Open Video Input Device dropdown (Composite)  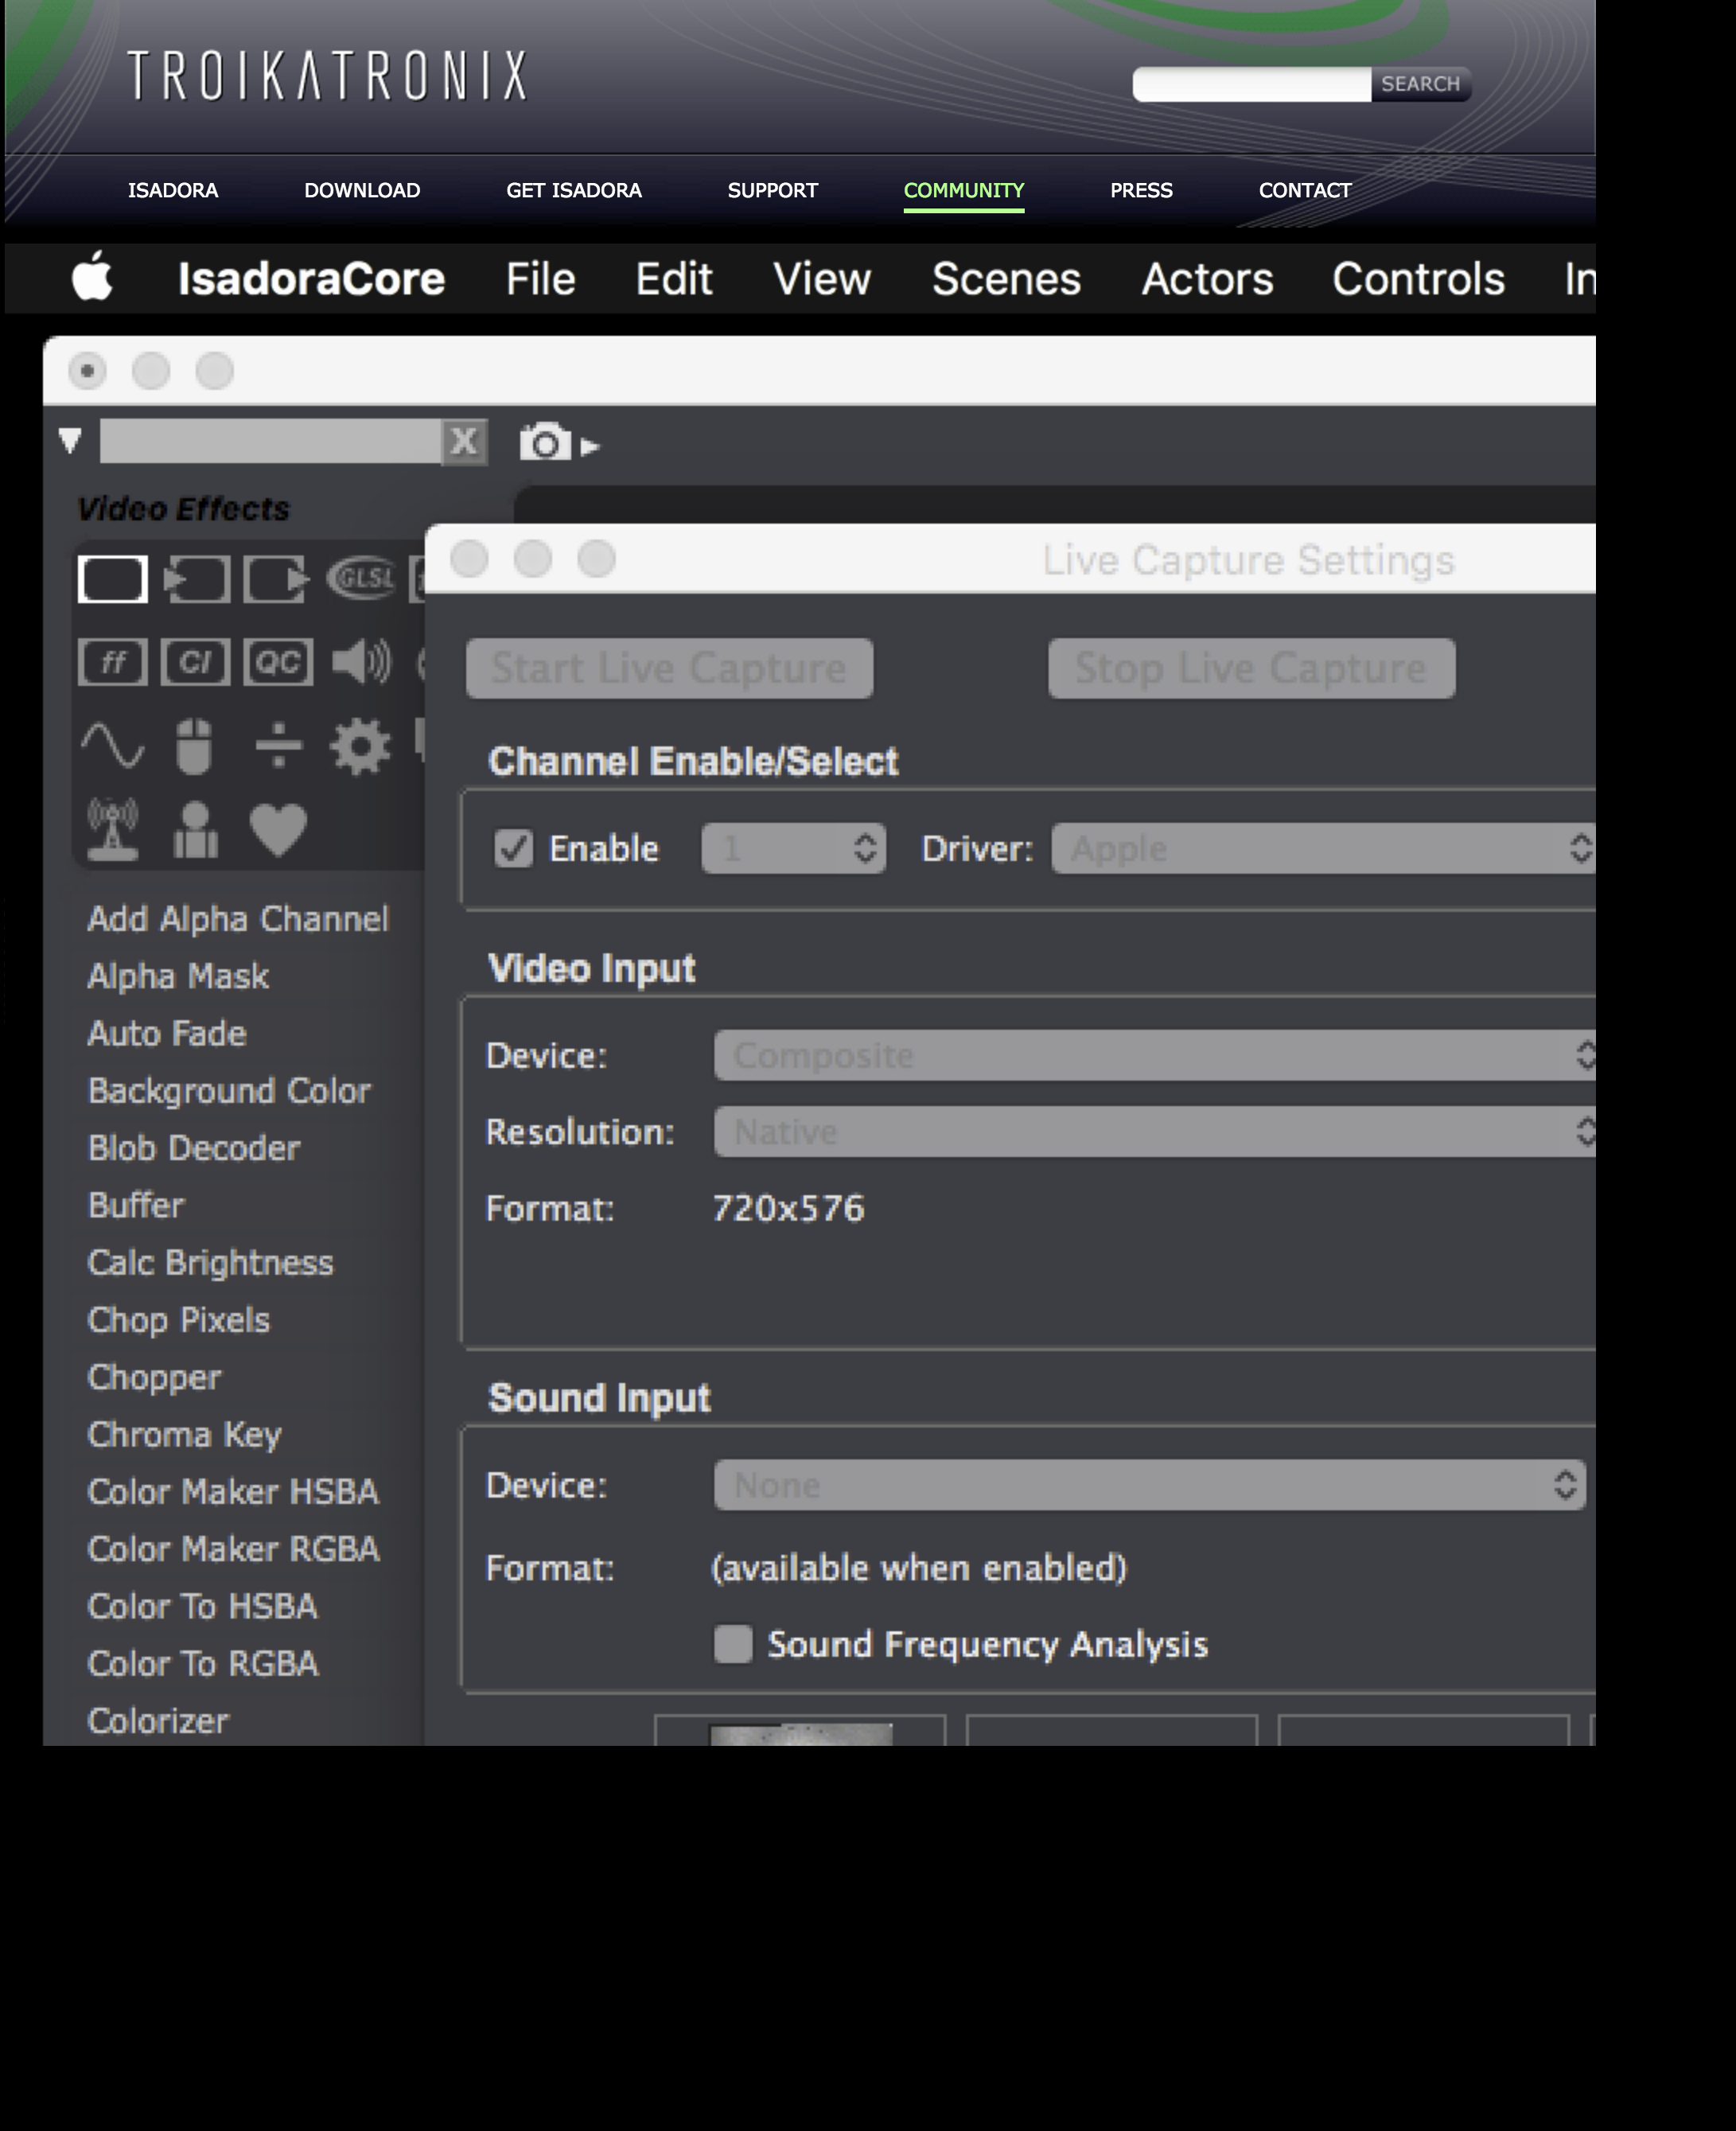(x=1155, y=1055)
